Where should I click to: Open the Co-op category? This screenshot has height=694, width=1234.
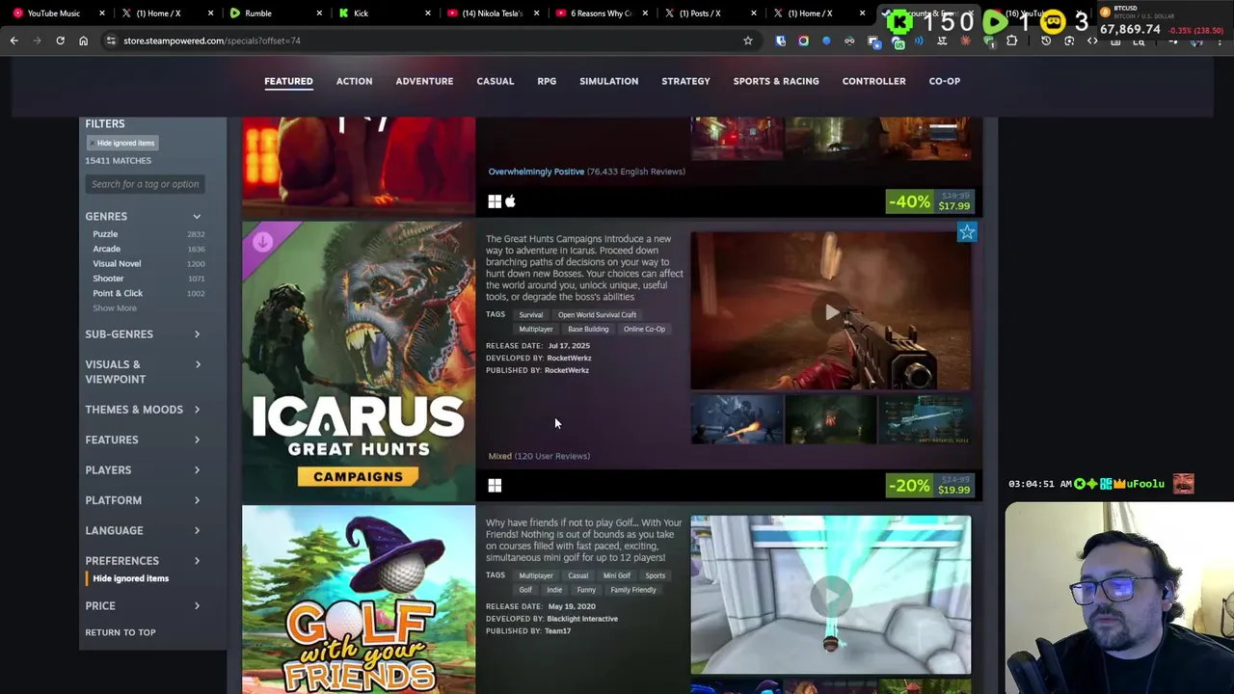tap(945, 81)
